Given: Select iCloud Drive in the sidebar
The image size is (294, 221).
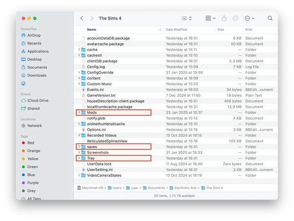Looking at the screenshot, I should tap(37, 100).
